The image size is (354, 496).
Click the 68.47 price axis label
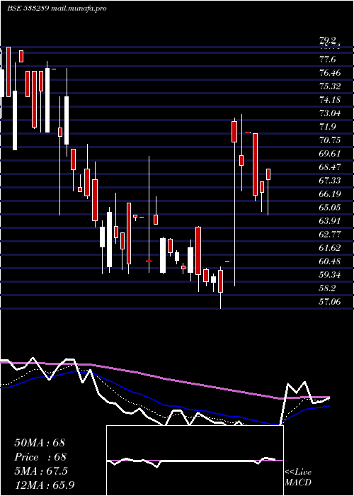pos(330,167)
